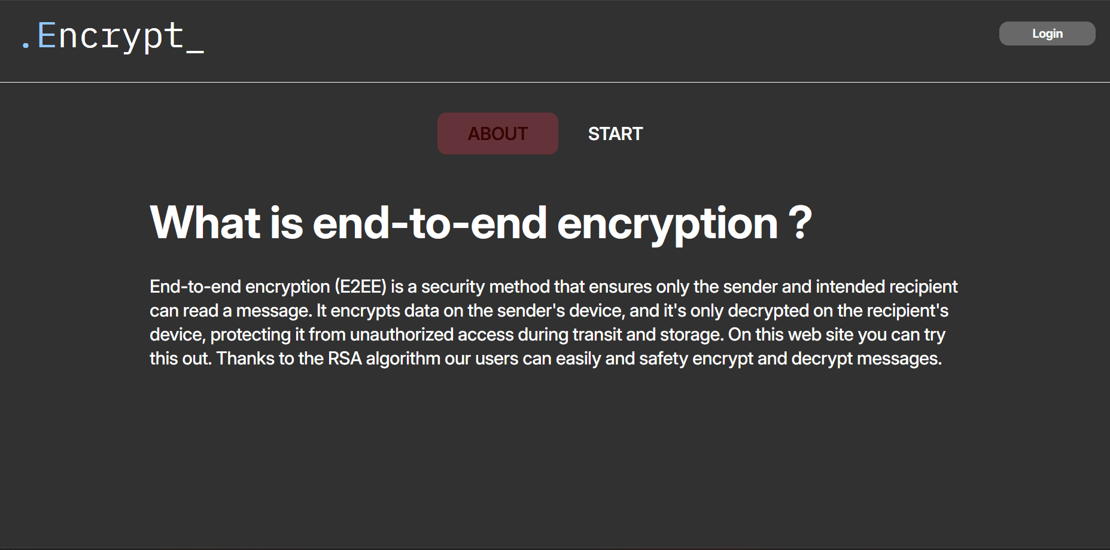1110x550 pixels.
Task: Click the underscore cursor ending the logo
Action: (x=195, y=51)
